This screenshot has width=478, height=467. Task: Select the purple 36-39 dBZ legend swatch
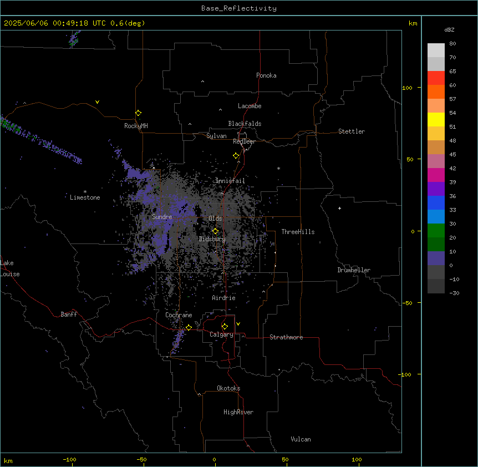[x=436, y=189]
